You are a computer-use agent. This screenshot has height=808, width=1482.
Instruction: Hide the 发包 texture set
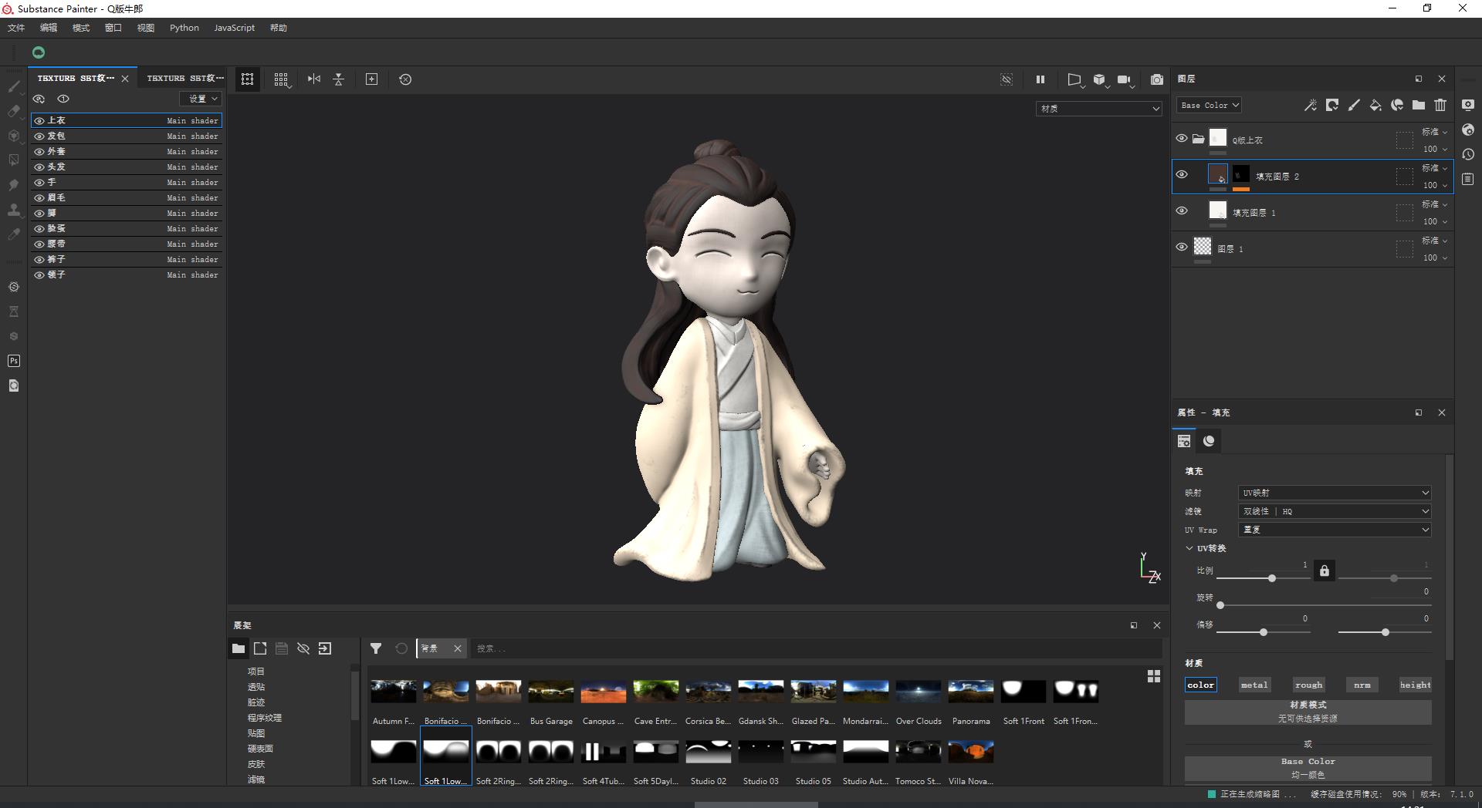coord(39,136)
